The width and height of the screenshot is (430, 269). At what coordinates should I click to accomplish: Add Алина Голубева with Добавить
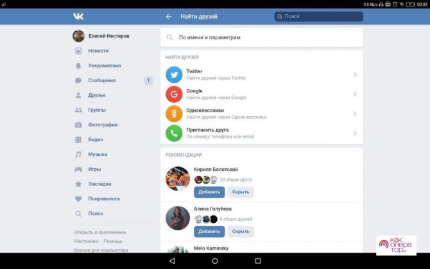209,231
